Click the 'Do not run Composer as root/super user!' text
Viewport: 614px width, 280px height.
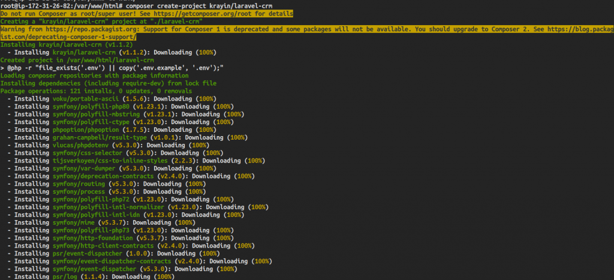[x=68, y=14]
